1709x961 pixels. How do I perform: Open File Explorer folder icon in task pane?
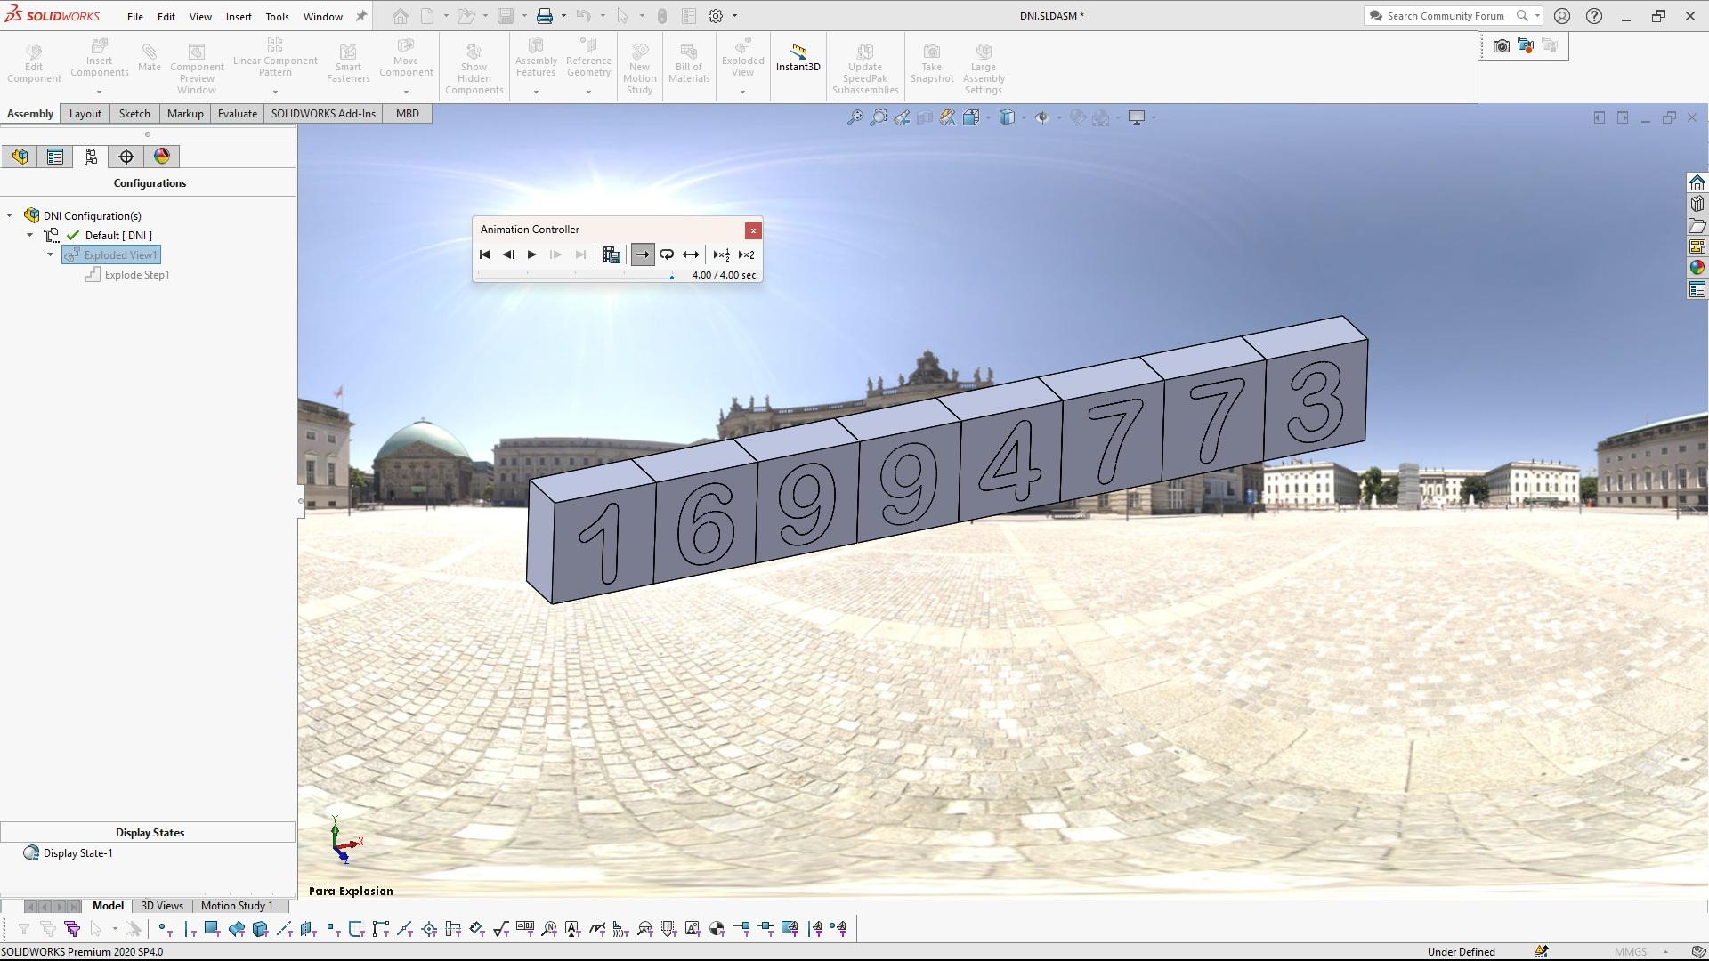pyautogui.click(x=1697, y=226)
